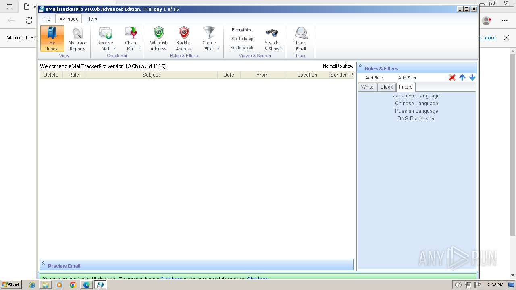Image resolution: width=516 pixels, height=290 pixels.
Task: Open the File menu
Action: tap(46, 19)
